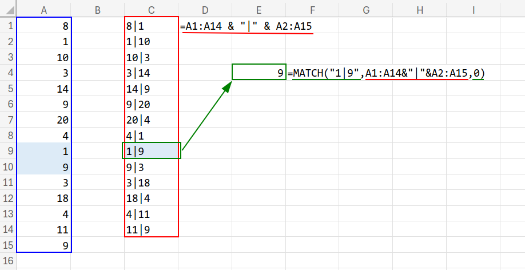Select cell C1 containing 8|1

[152, 25]
